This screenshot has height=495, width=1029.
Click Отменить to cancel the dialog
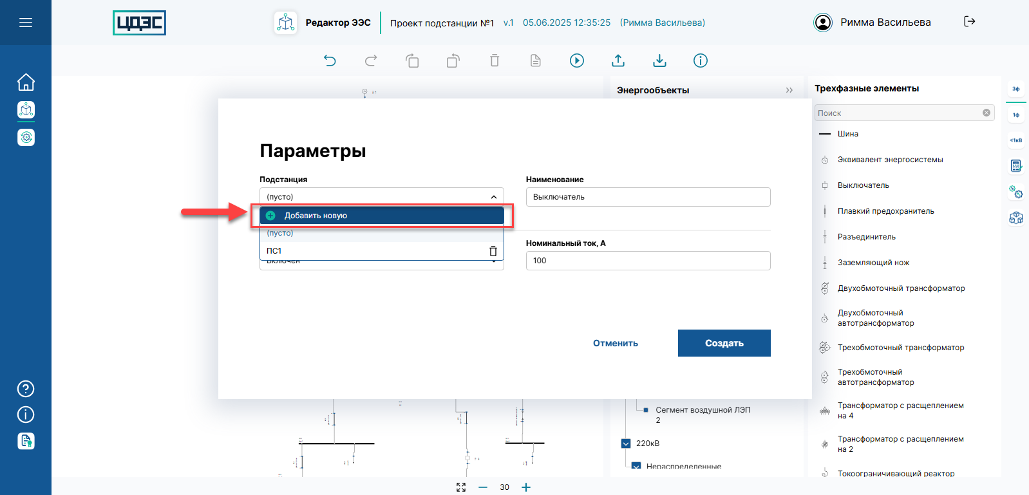[x=616, y=343]
